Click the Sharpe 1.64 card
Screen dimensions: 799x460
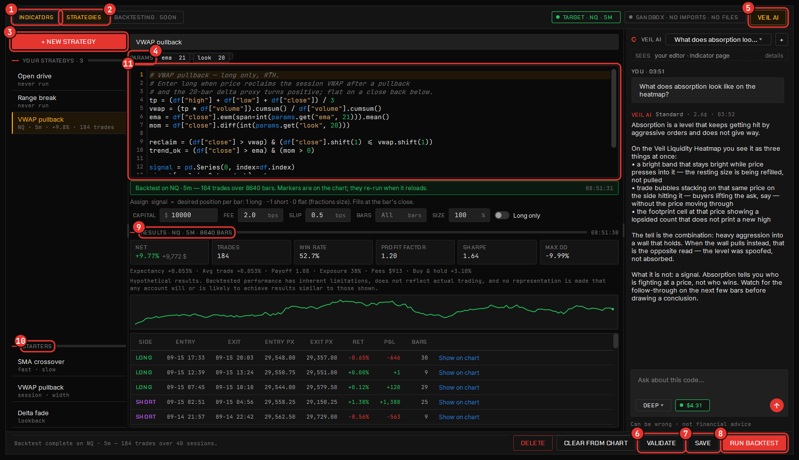pos(497,252)
